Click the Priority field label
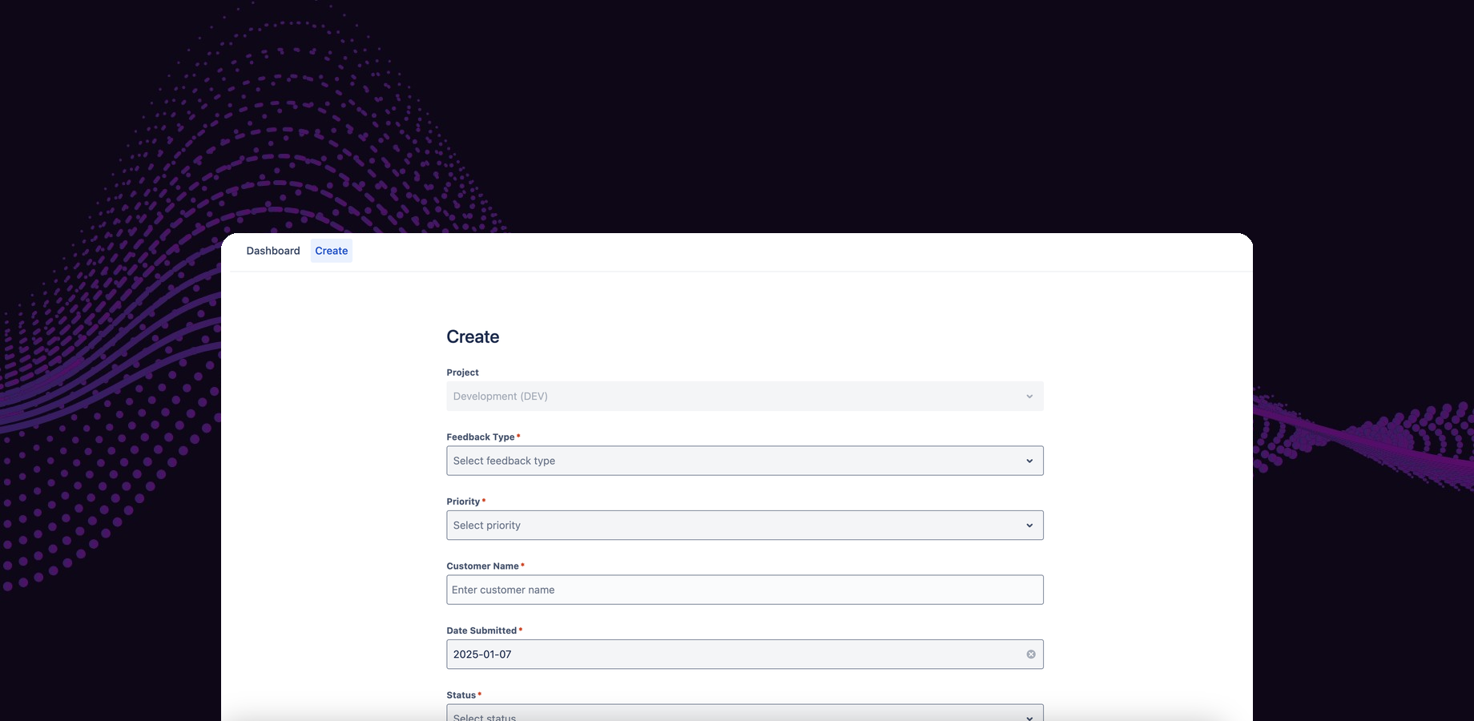Viewport: 1474px width, 721px height. coord(463,501)
